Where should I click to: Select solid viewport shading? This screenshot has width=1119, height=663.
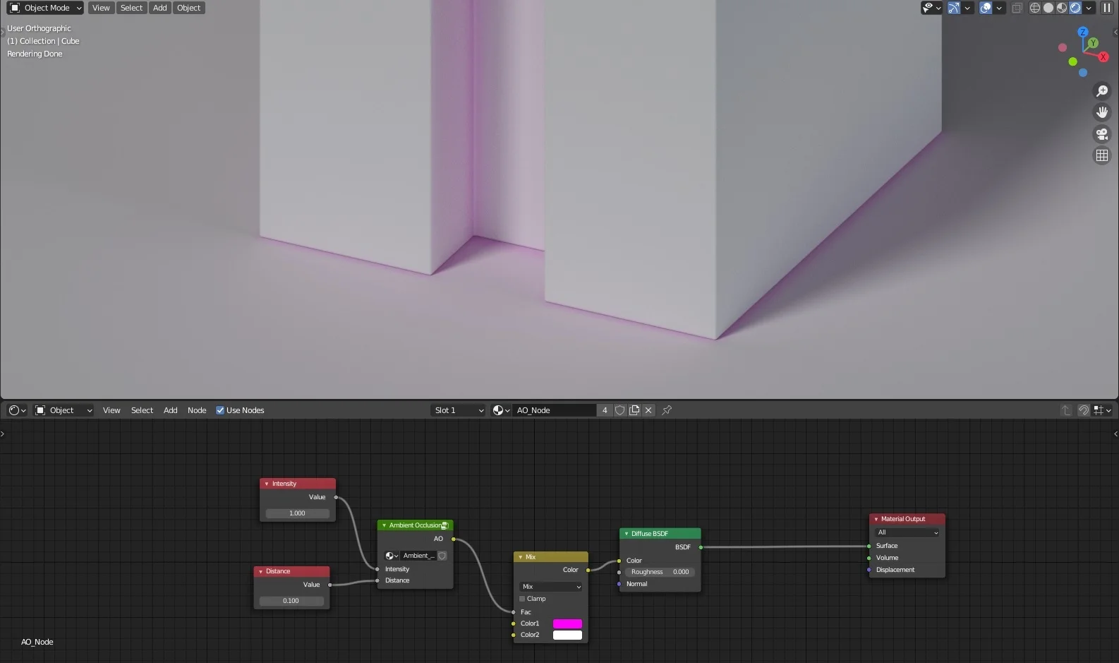[x=1048, y=8]
